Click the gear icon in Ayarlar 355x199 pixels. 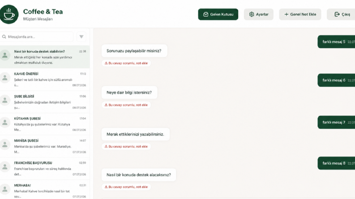pos(252,14)
